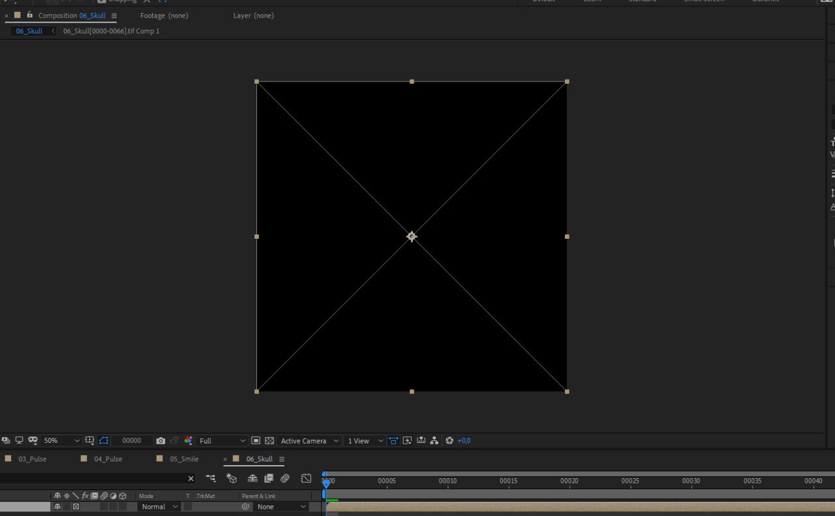Toggle Hide Shy Layers switch
The height and width of the screenshot is (516, 835).
[x=252, y=479]
